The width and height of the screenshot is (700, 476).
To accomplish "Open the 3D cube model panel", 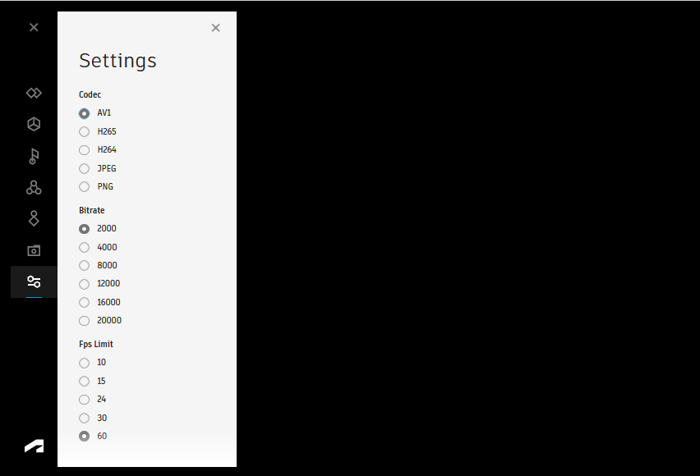I will 34,124.
